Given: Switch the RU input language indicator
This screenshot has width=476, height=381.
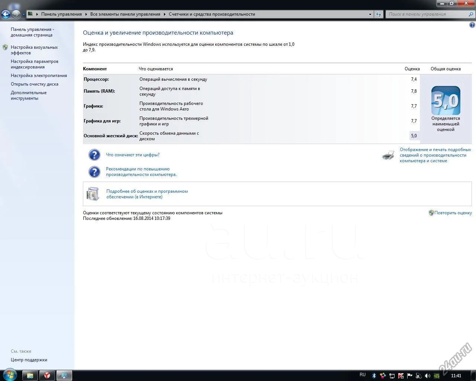Looking at the screenshot, I should 363,375.
